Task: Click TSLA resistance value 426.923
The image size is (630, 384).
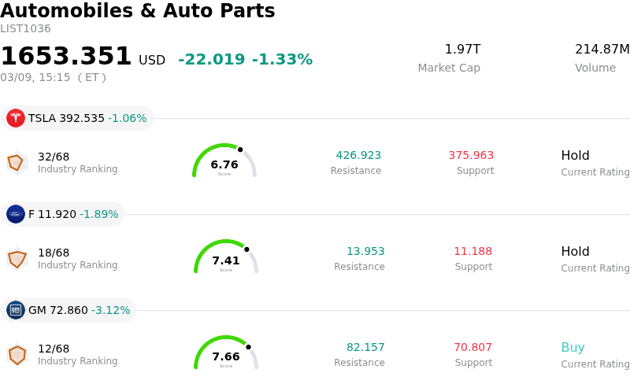Action: pyautogui.click(x=358, y=156)
